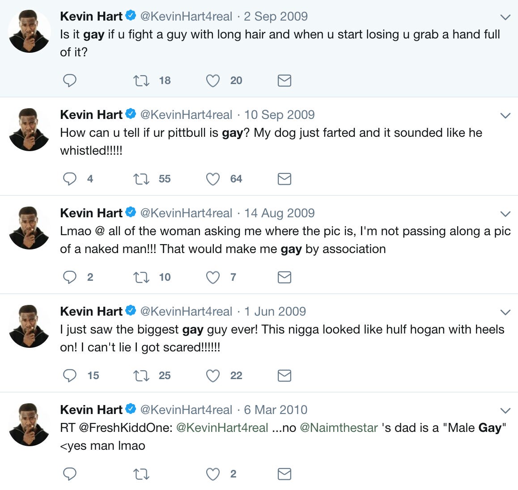This screenshot has height=490, width=518.
Task: Open the @Naimthestar mention link
Action: [339, 428]
